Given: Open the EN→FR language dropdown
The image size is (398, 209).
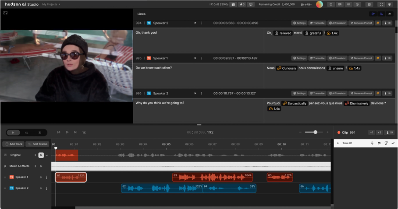Looking at the screenshot, I should coord(306,4).
